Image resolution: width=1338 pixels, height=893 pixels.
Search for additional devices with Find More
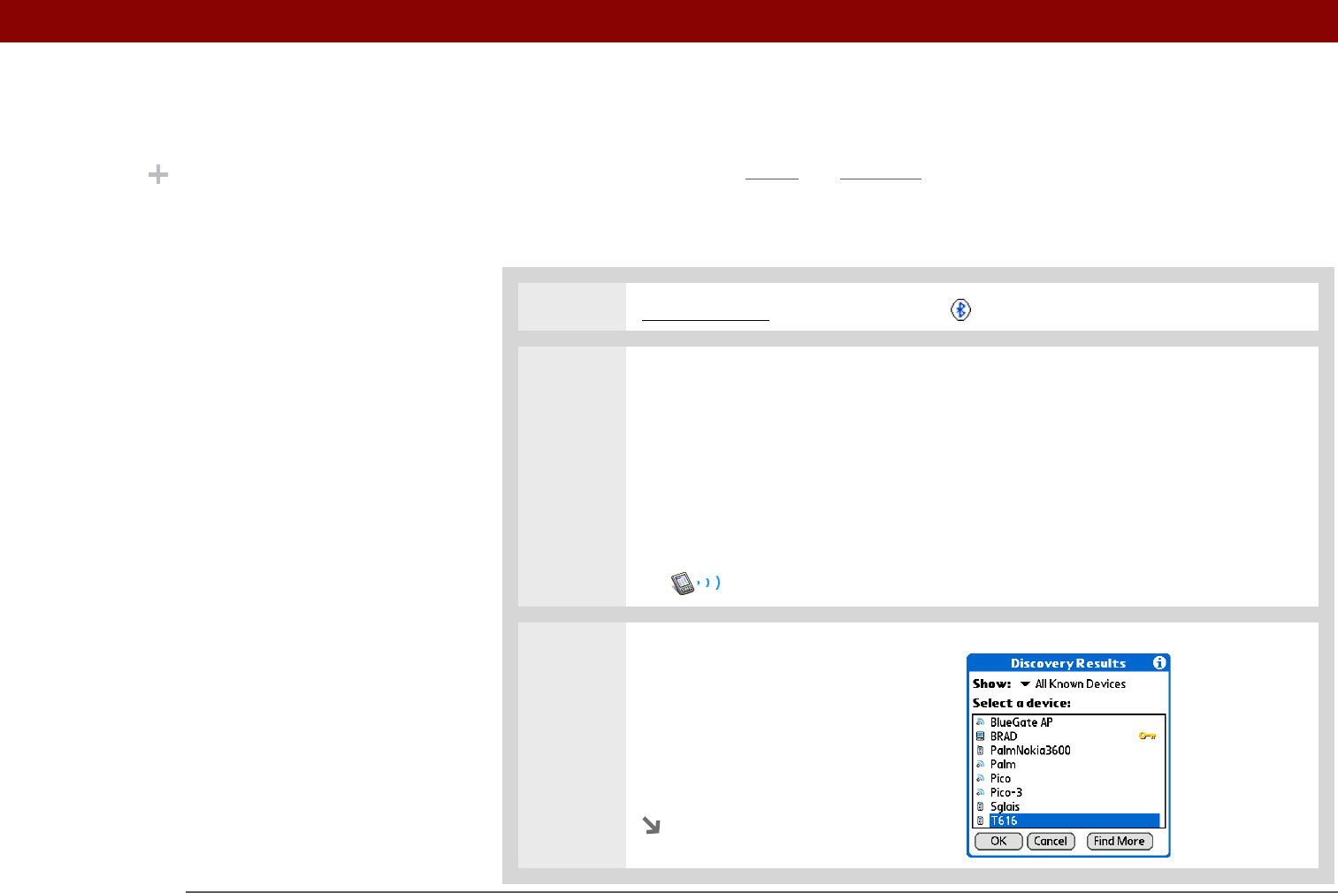1120,842
